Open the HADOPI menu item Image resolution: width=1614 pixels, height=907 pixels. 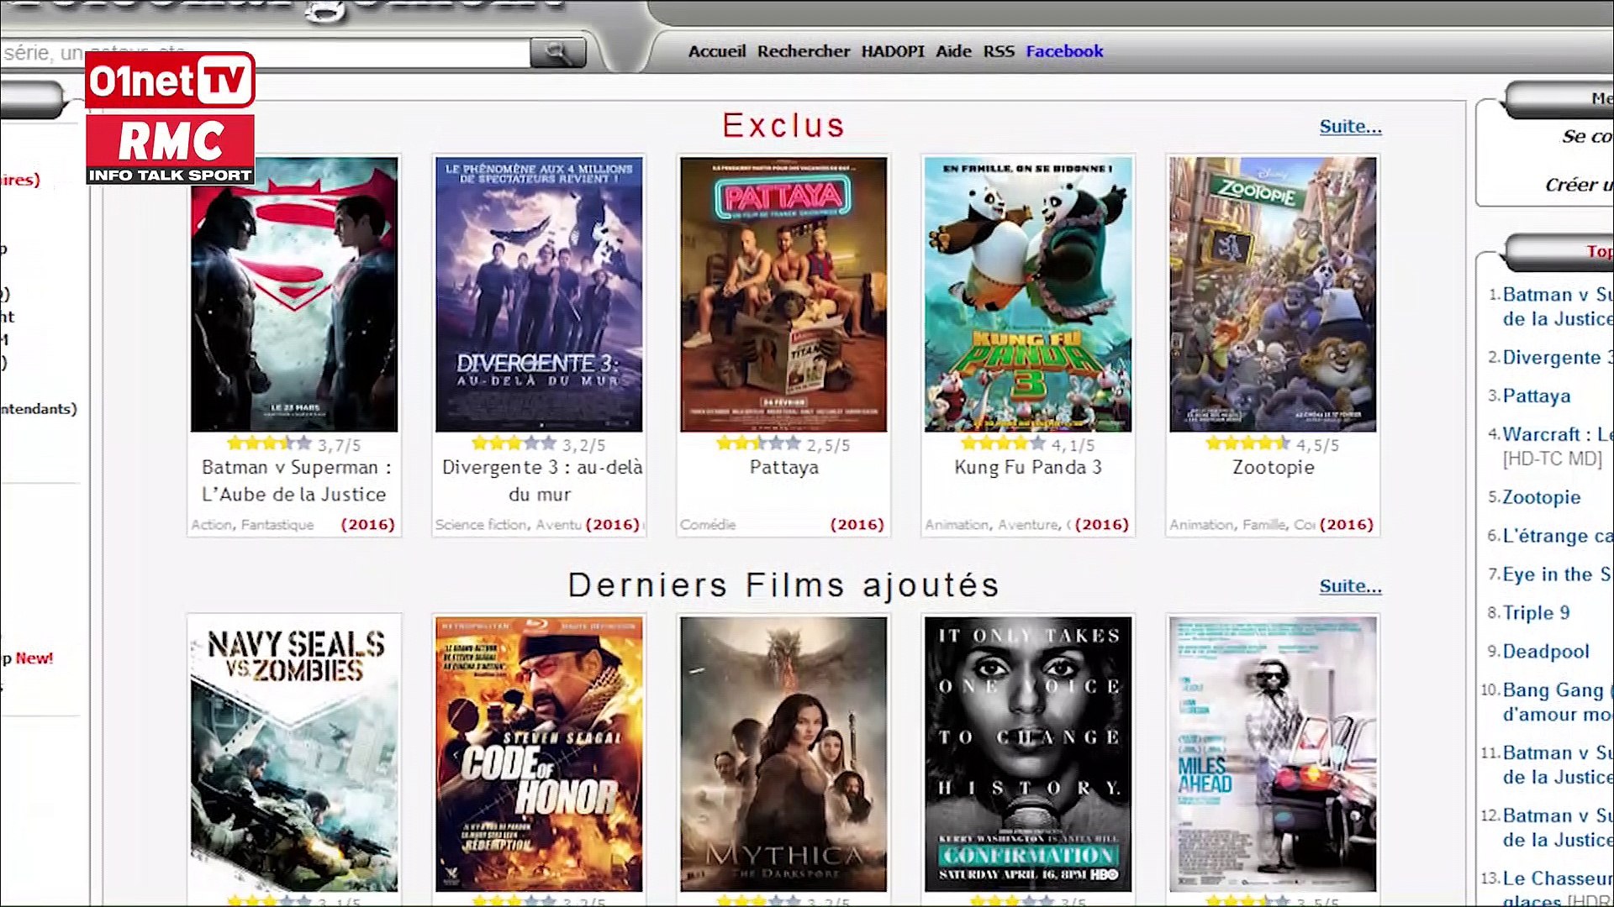tap(893, 51)
